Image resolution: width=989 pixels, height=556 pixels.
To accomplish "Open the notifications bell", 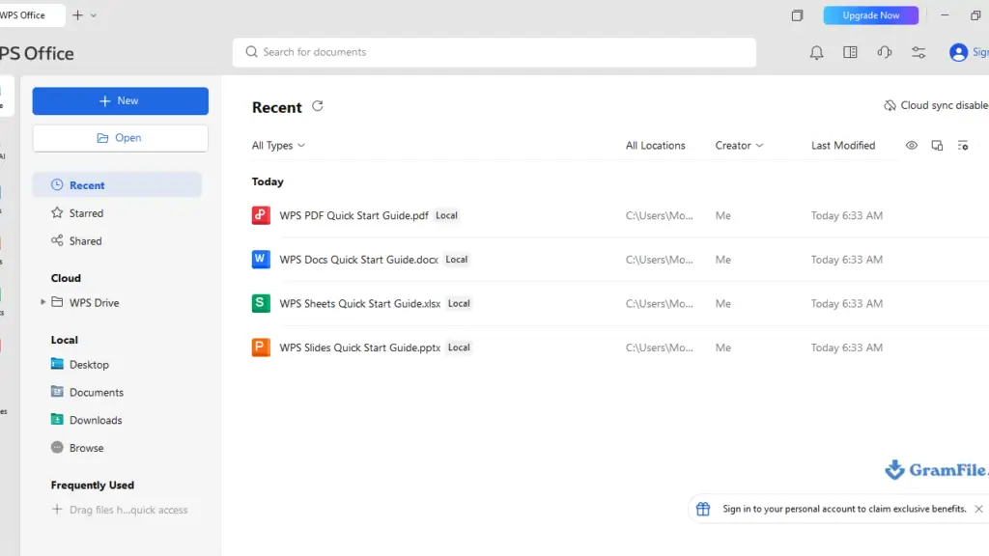I will [816, 52].
